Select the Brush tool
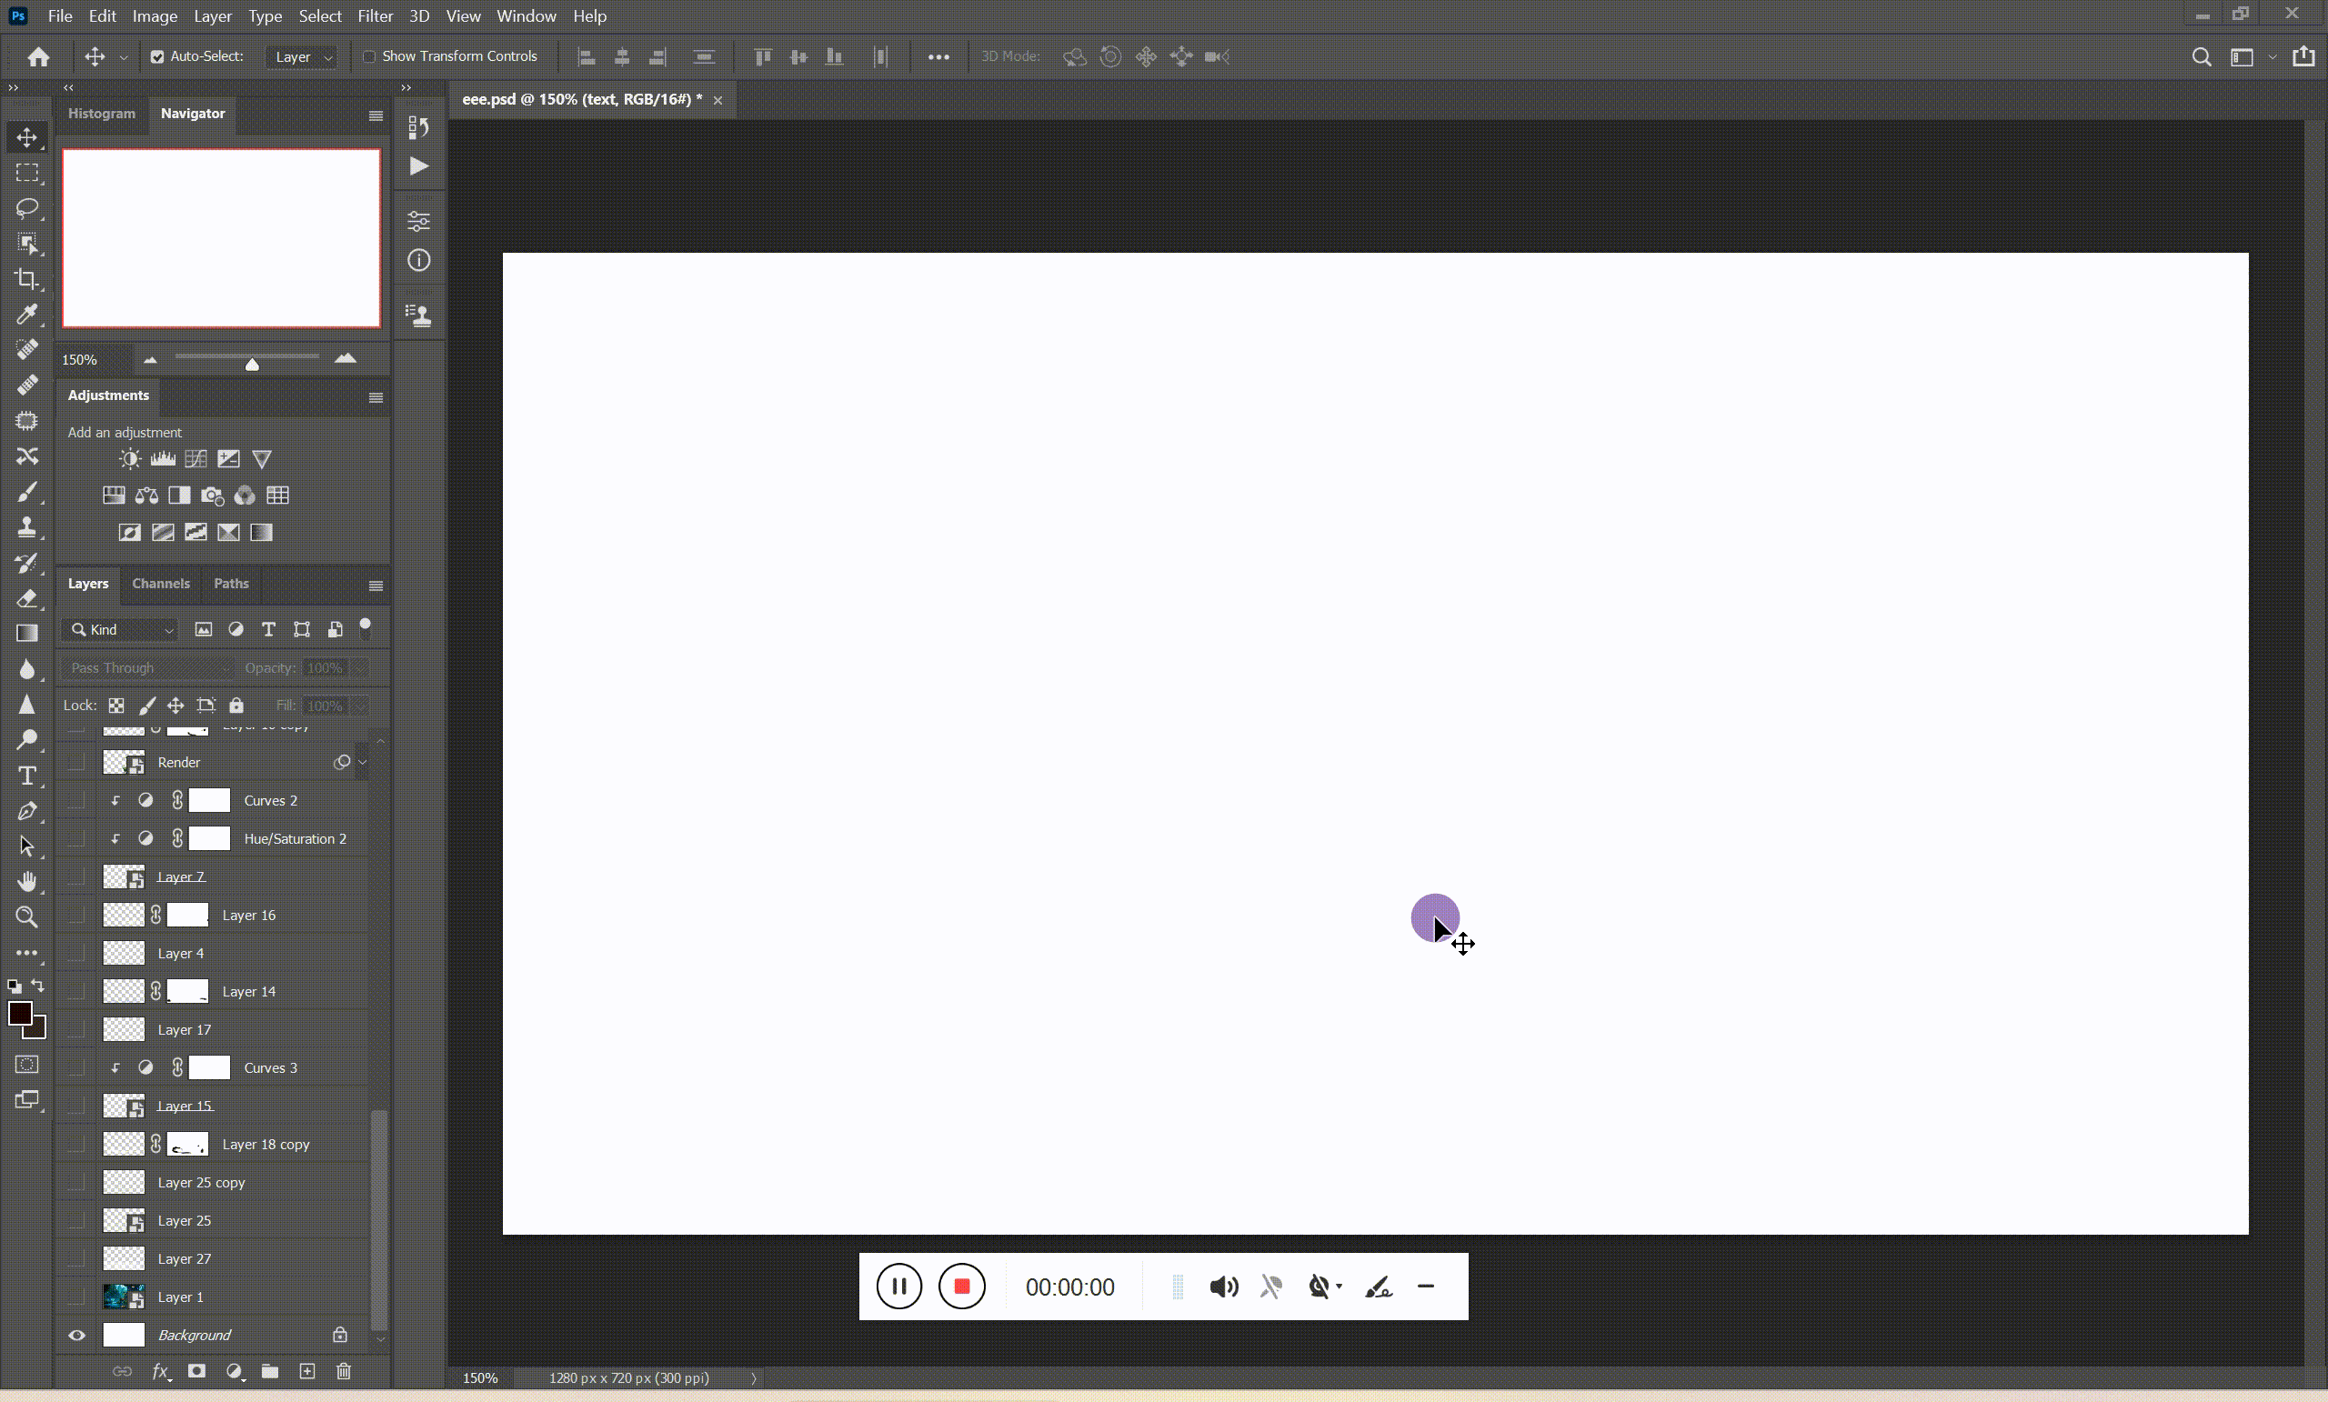Screen dimensions: 2328x1402 click(27, 491)
